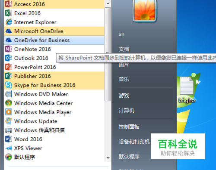Click the PowerPoint 2016 icon
Screen dimensions: 216x170
(x=9, y=67)
